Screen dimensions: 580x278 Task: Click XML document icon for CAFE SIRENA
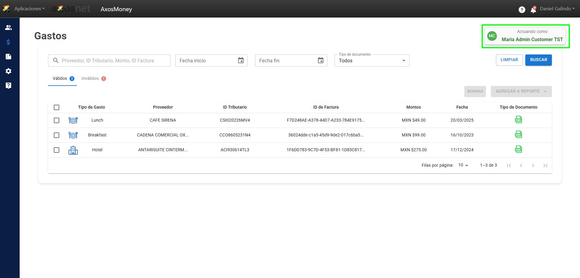pyautogui.click(x=518, y=120)
